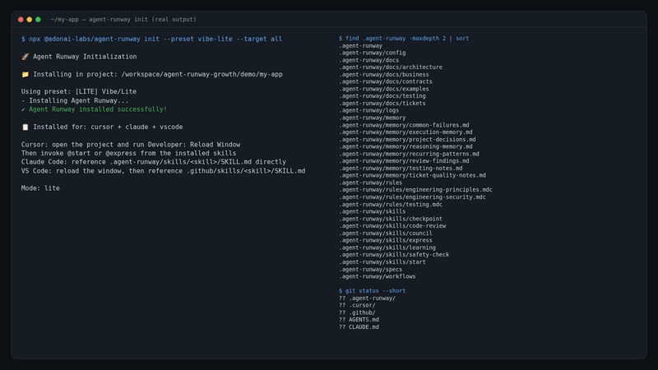Click the 'rules/engineering-security.mdc' path
This screenshot has width=658, height=370.
tap(413, 197)
